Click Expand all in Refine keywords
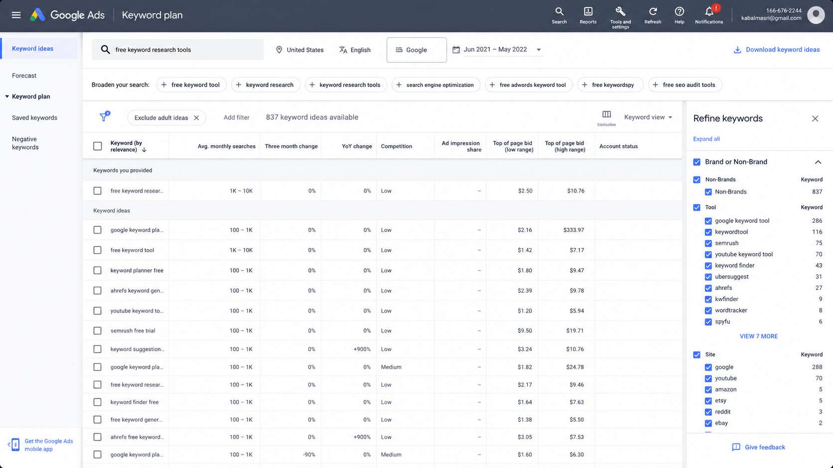This screenshot has height=468, width=833. point(706,139)
